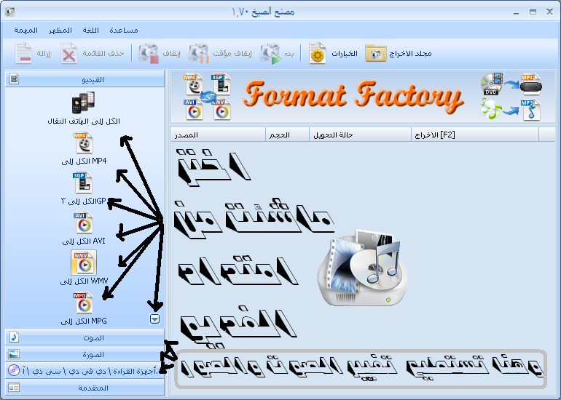Expand the الصورة (Picture) section
Screen dimensions: 561x400
click(x=85, y=354)
